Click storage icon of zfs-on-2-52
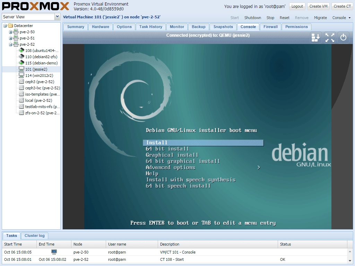This screenshot has width=355, height=266. click(x=21, y=113)
